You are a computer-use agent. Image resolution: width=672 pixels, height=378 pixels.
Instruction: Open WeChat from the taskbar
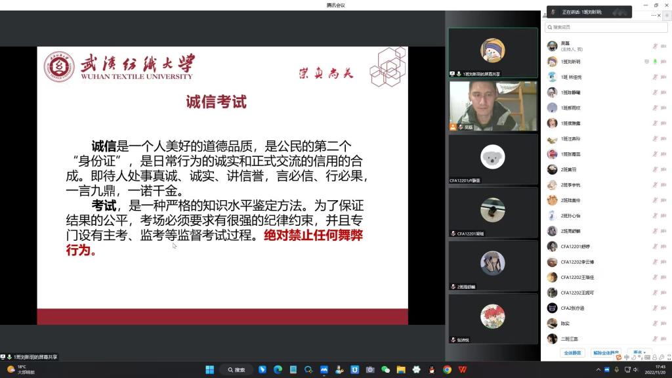click(x=385, y=369)
